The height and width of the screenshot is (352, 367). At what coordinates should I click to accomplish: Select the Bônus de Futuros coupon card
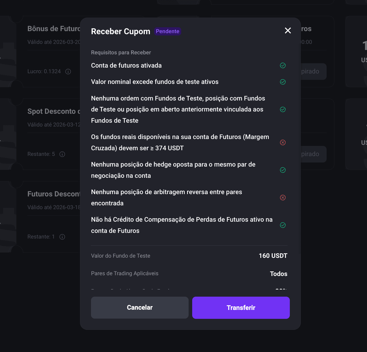coord(46,52)
